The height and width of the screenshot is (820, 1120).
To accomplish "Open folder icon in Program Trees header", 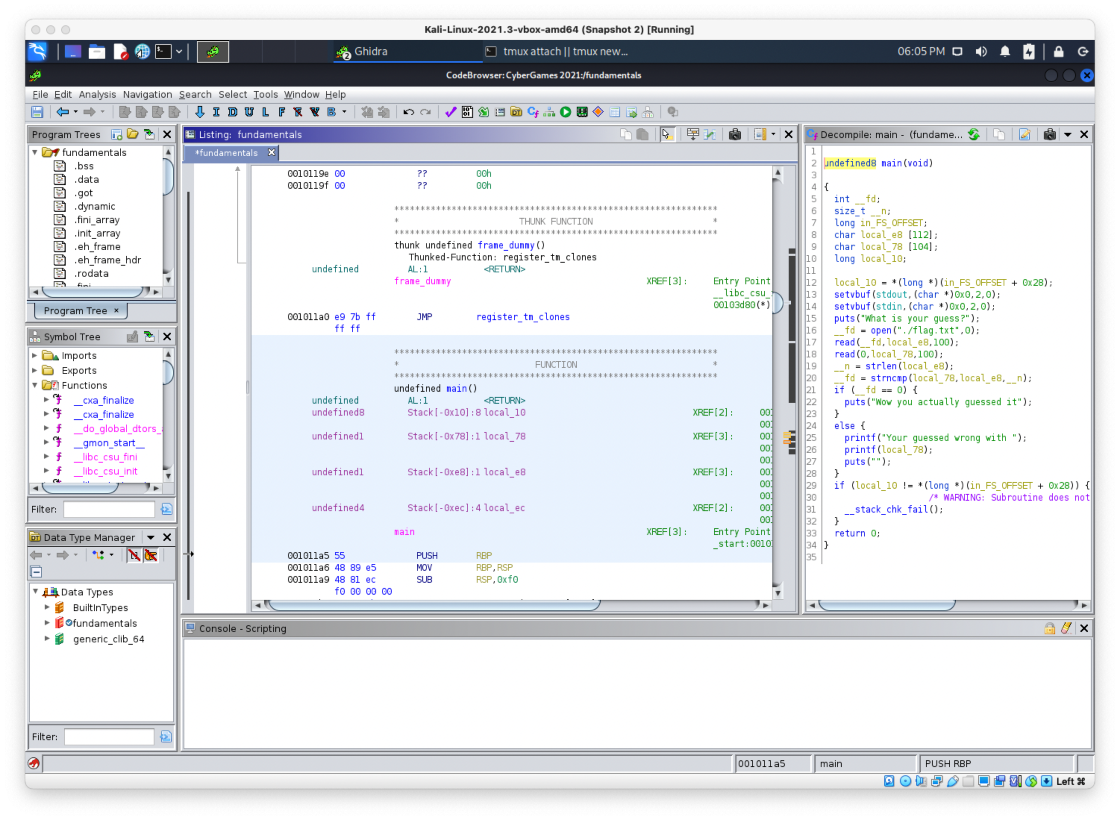I will [132, 135].
